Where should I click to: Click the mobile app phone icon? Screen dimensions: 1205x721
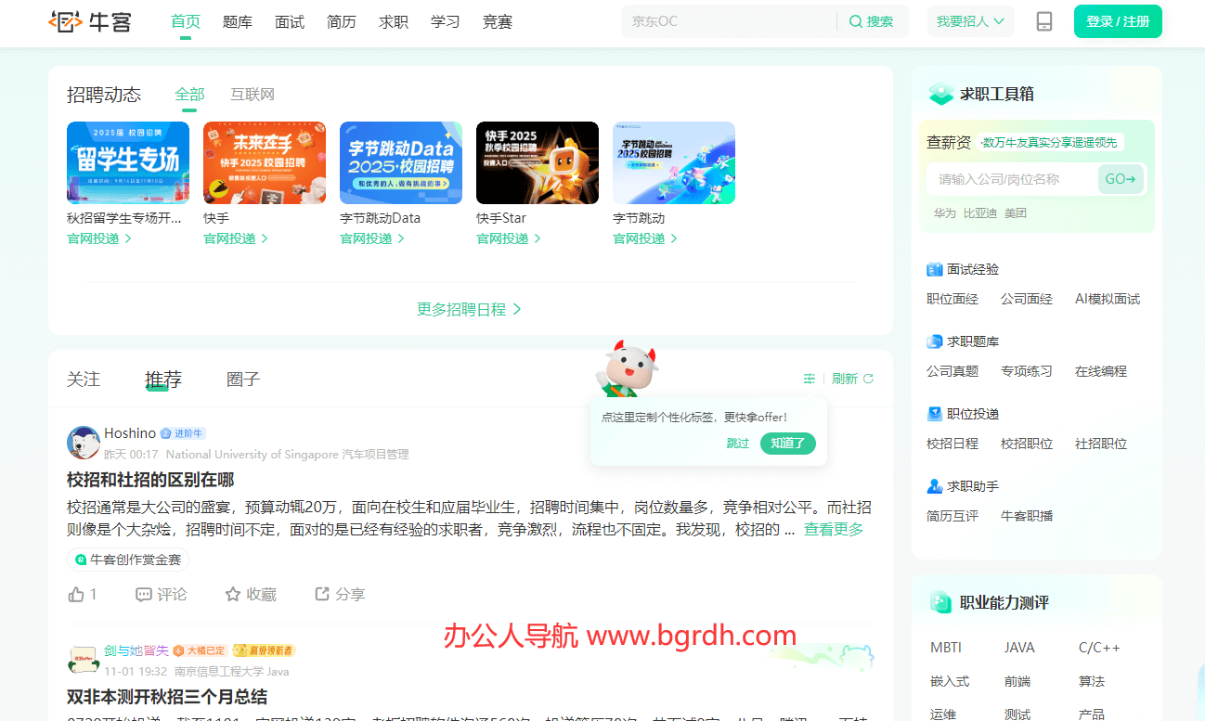pyautogui.click(x=1044, y=21)
